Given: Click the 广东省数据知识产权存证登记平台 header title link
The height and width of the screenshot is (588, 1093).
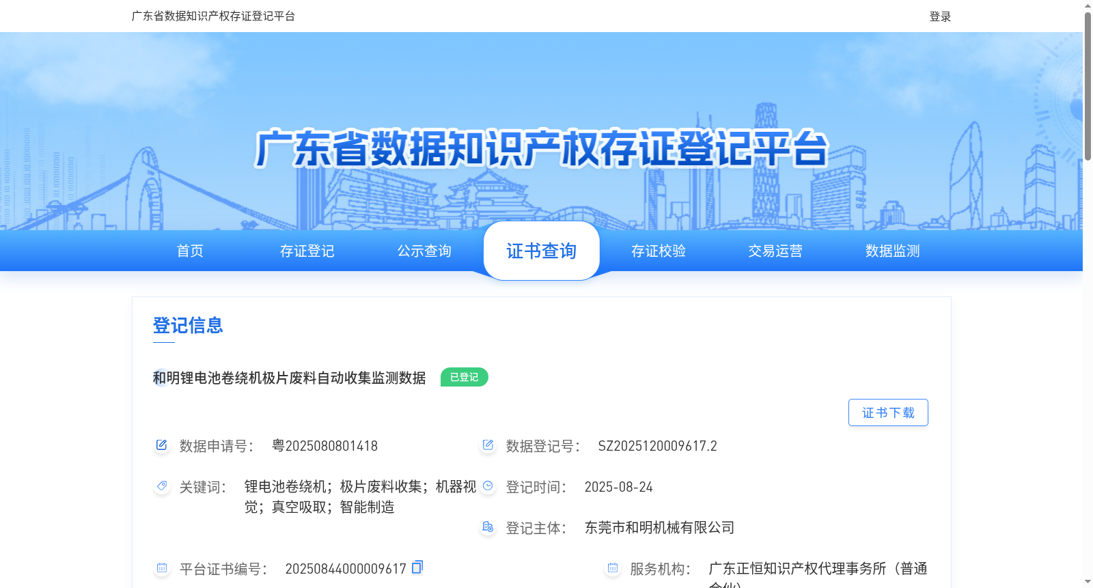Looking at the screenshot, I should [213, 16].
